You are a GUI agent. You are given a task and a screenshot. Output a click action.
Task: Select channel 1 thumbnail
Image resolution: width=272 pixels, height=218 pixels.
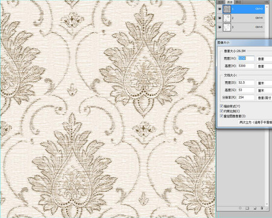click(227, 9)
